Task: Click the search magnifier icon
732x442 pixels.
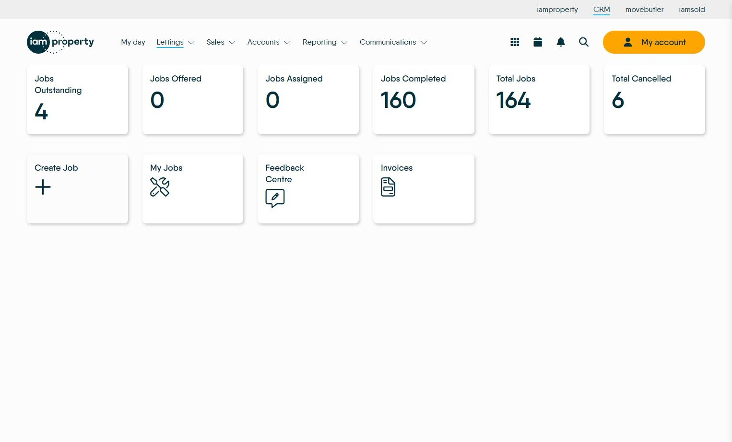Action: pyautogui.click(x=584, y=42)
